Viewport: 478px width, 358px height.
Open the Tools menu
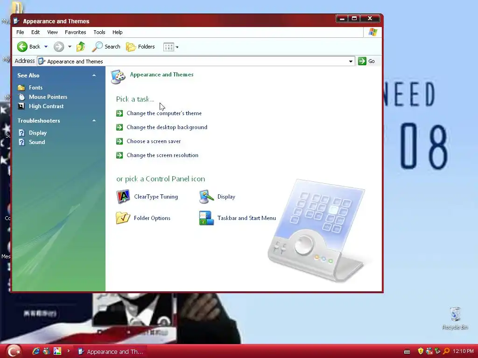coord(99,32)
